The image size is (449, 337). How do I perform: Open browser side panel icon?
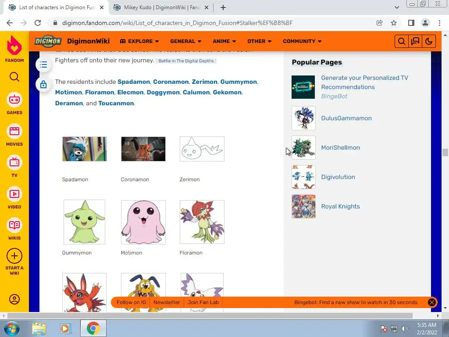click(411, 23)
